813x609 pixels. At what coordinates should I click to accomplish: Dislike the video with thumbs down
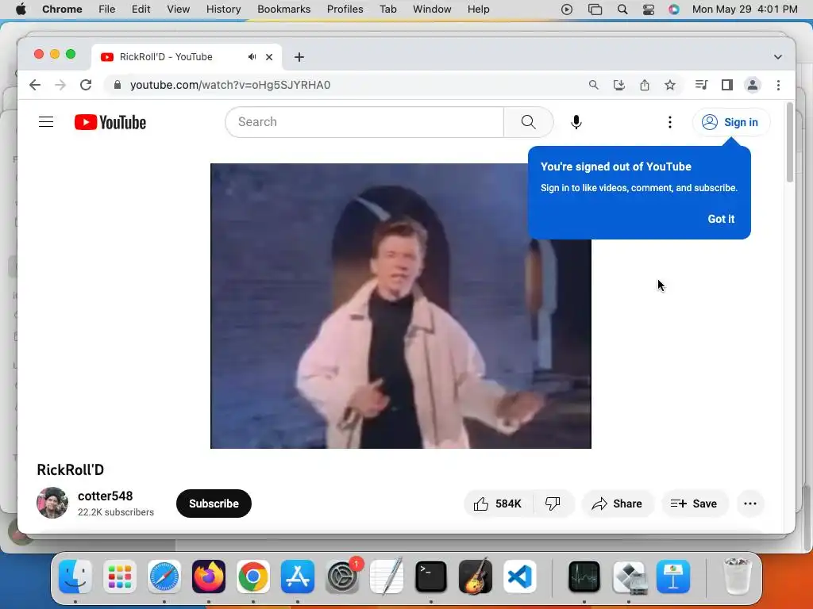[553, 504]
